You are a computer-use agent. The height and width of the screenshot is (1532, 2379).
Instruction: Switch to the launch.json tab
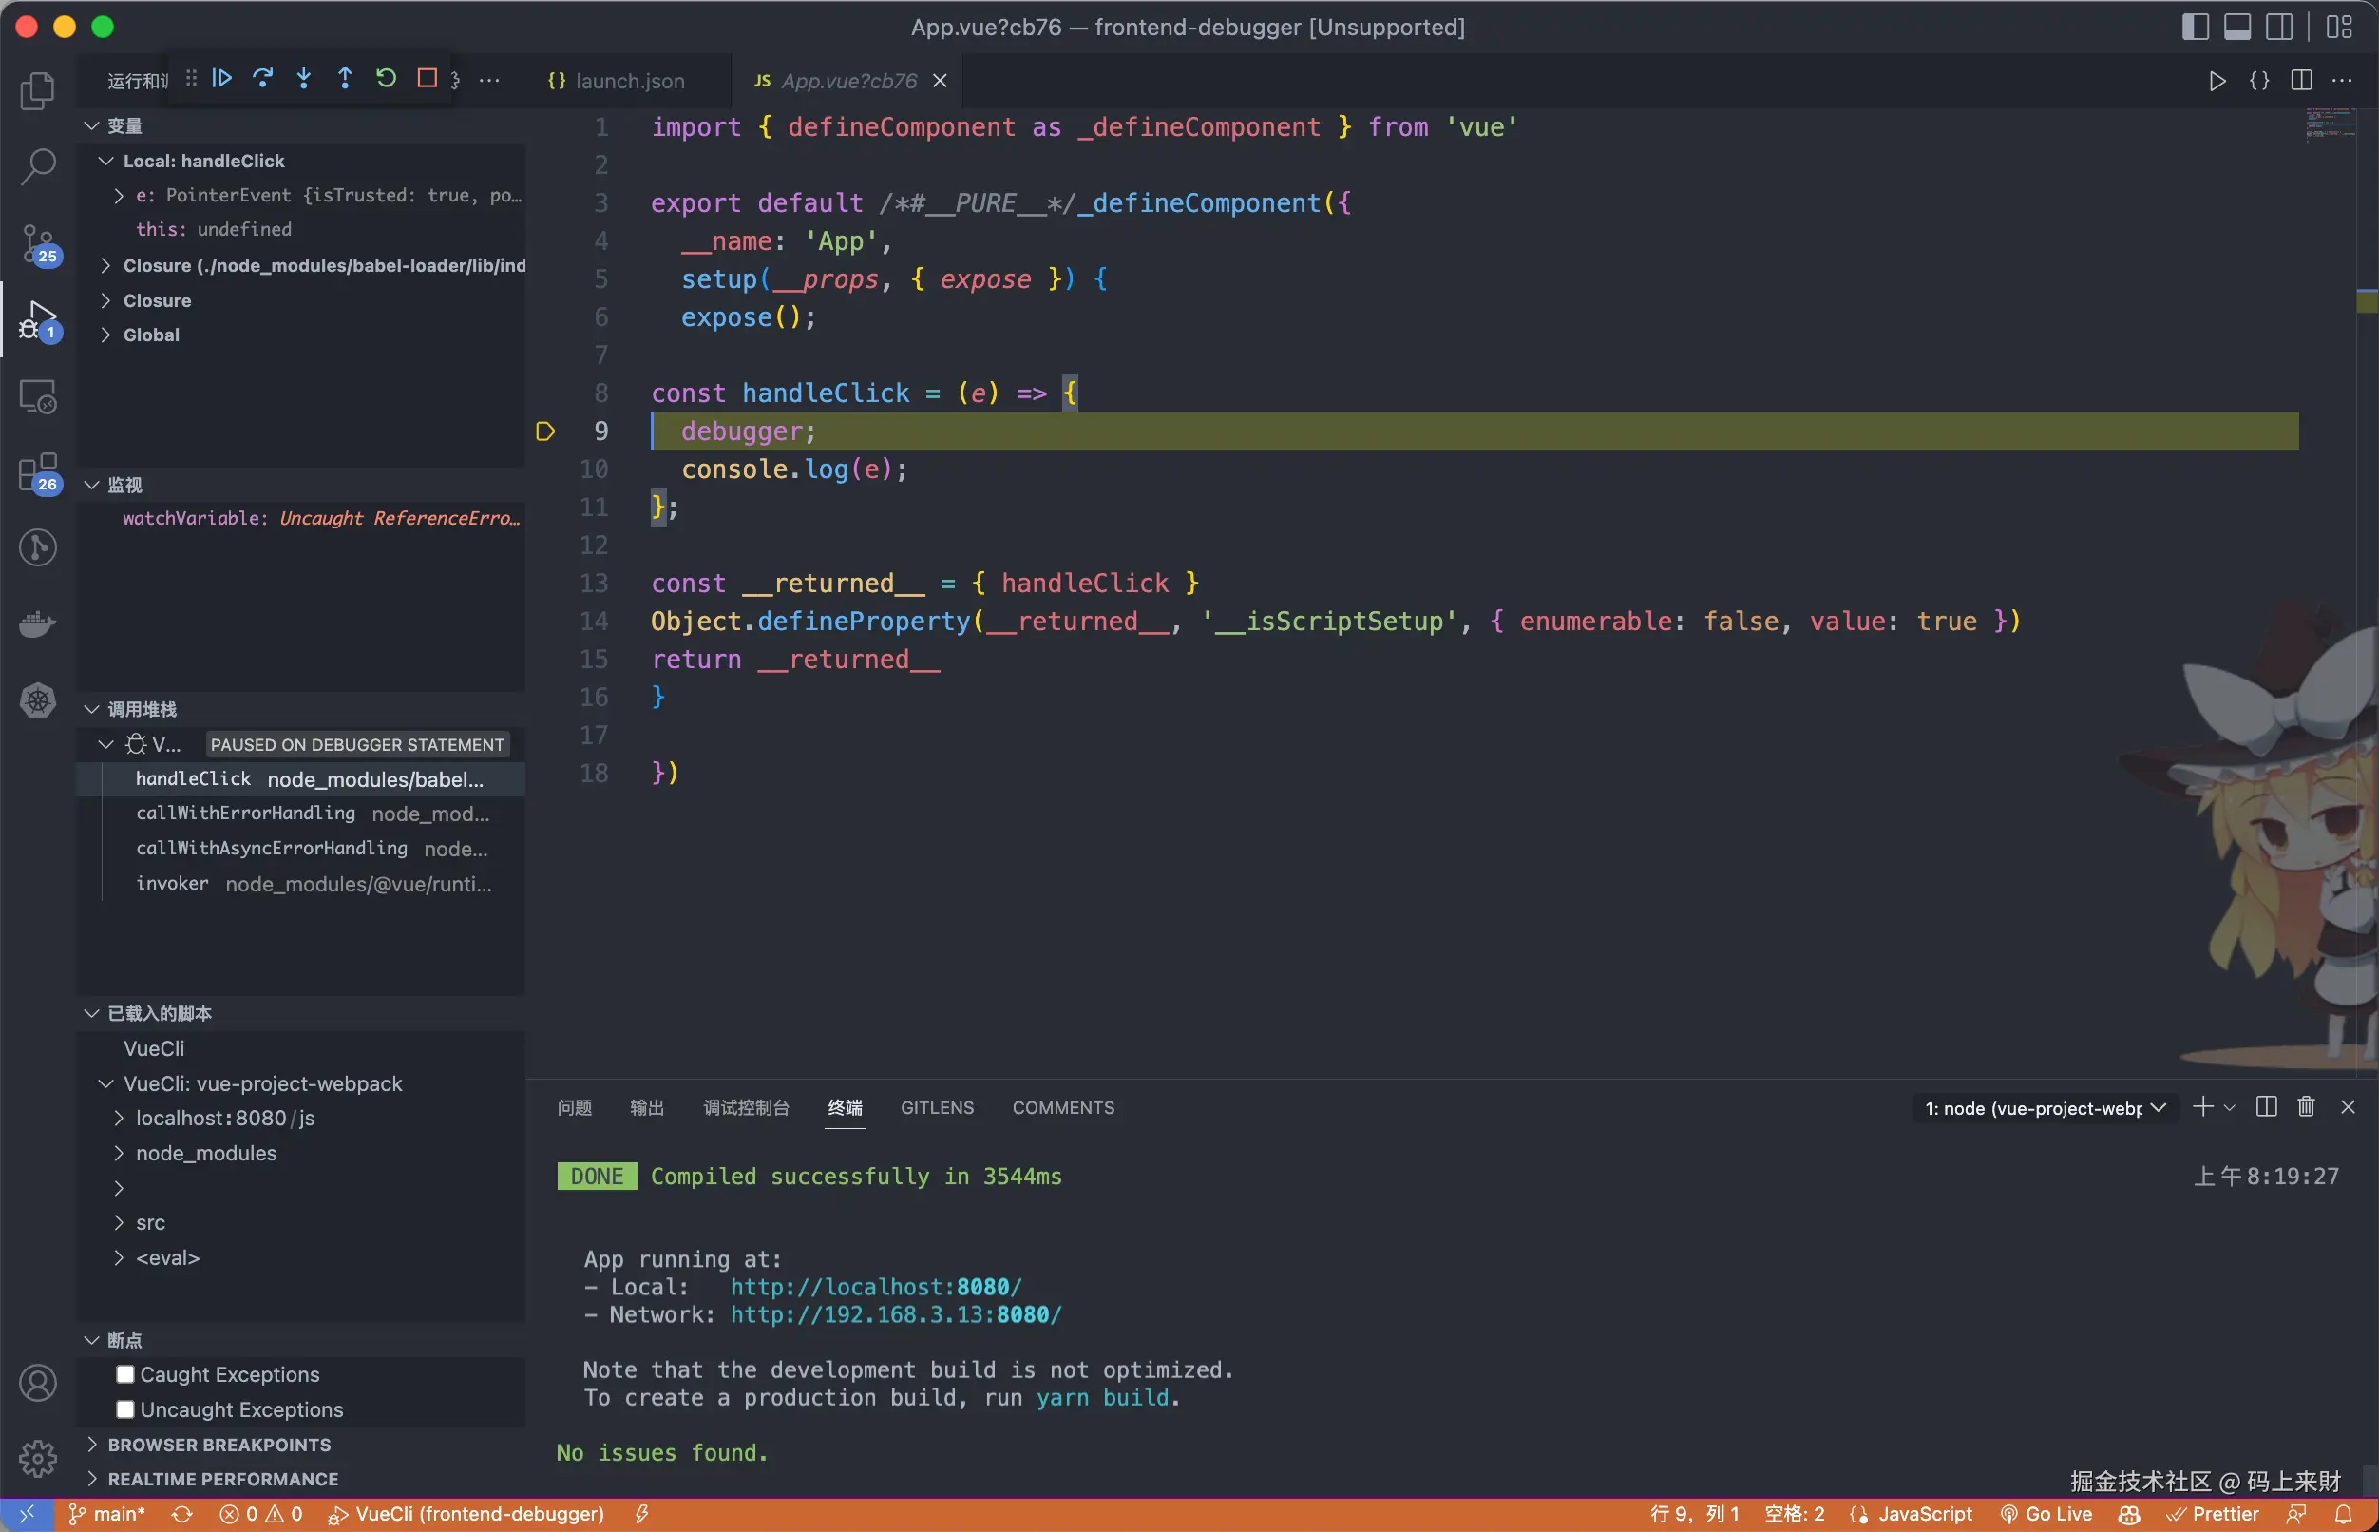(x=629, y=81)
